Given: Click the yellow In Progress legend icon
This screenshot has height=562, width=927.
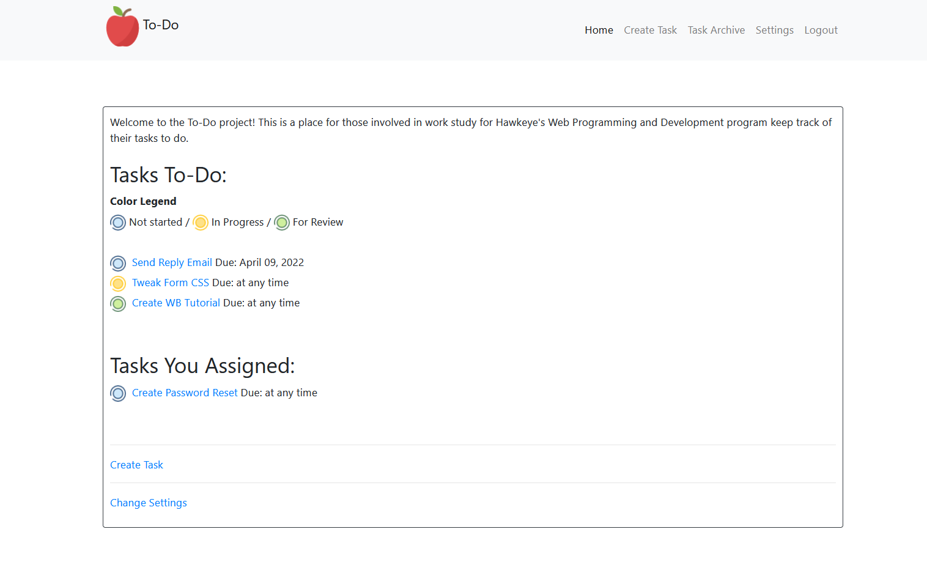Looking at the screenshot, I should click(201, 223).
